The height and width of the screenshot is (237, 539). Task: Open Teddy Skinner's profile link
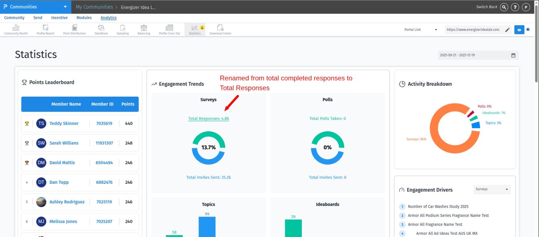64,123
